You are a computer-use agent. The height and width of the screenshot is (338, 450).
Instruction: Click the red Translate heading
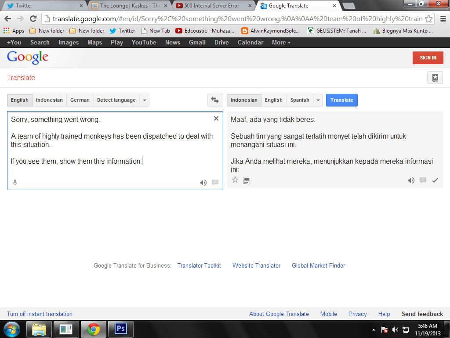[21, 77]
